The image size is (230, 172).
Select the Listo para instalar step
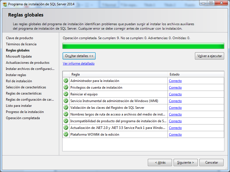(x=19, y=106)
